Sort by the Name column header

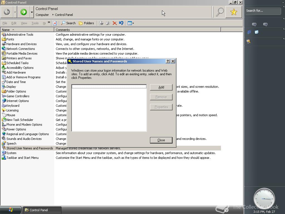(27, 30)
